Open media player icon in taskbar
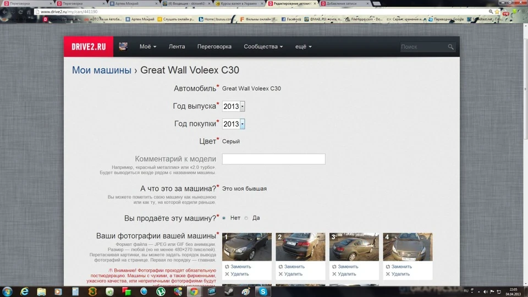Image resolution: width=528 pixels, height=297 pixels. [x=58, y=291]
